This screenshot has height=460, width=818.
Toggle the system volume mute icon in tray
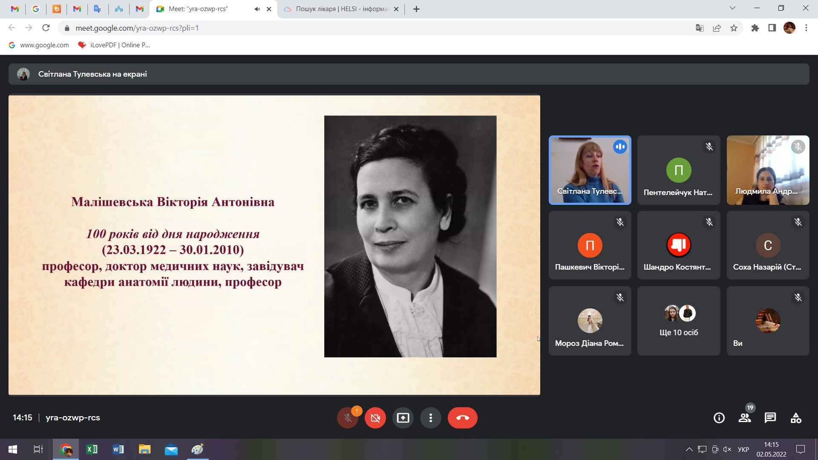tap(727, 449)
